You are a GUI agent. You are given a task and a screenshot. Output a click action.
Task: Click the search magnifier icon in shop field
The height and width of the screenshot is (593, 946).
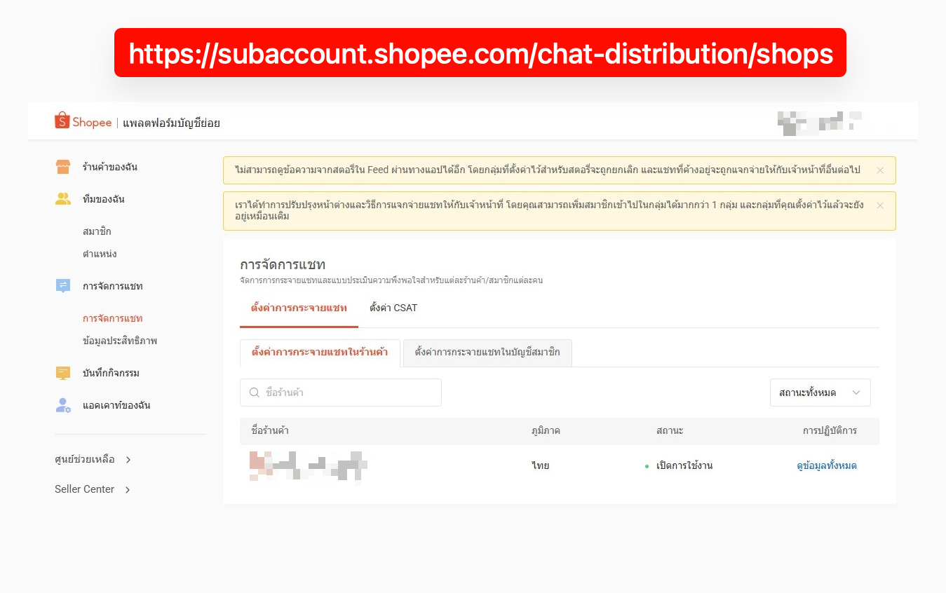click(x=255, y=393)
